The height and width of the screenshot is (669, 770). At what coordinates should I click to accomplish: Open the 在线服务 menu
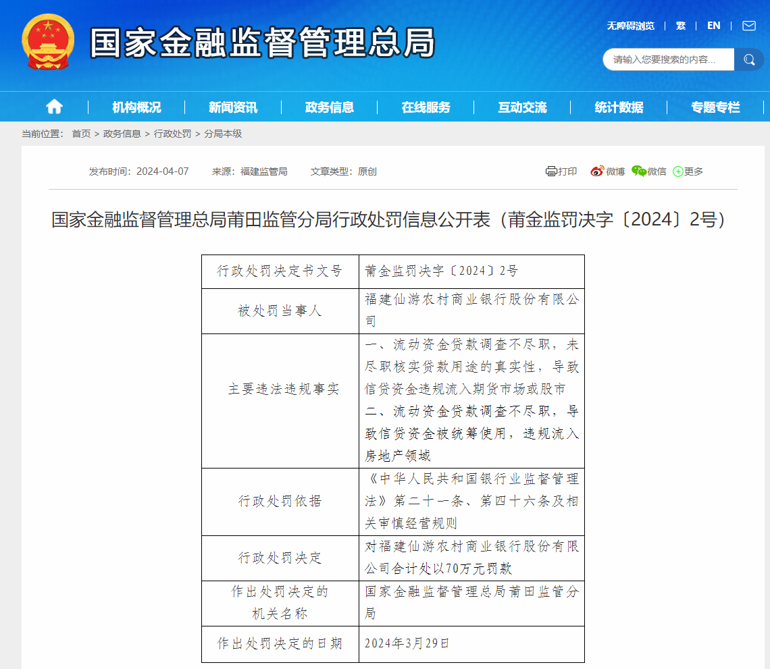click(428, 107)
